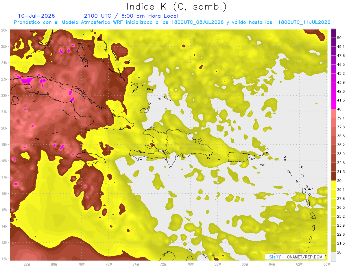Click the '15N' latitude label
The image size is (347, 268).
[x=4, y=210]
